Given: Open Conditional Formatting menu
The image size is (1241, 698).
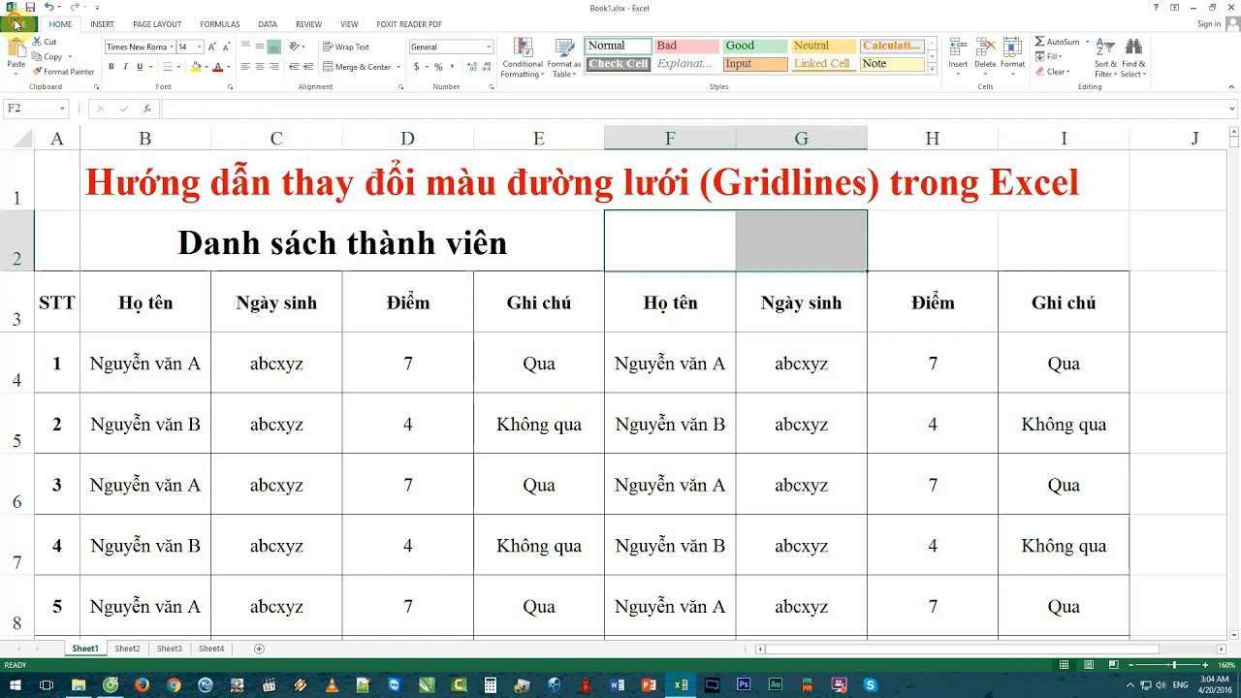Looking at the screenshot, I should click(x=523, y=58).
